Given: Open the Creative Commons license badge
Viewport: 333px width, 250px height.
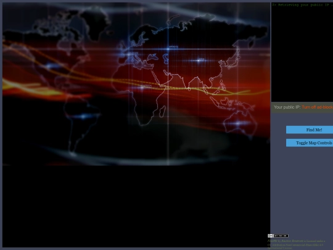Looking at the screenshot, I should pos(278,236).
